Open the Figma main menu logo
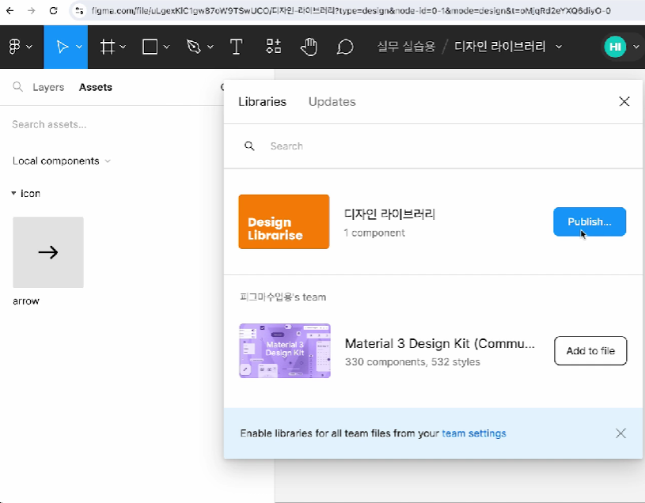The image size is (645, 503). 14,47
